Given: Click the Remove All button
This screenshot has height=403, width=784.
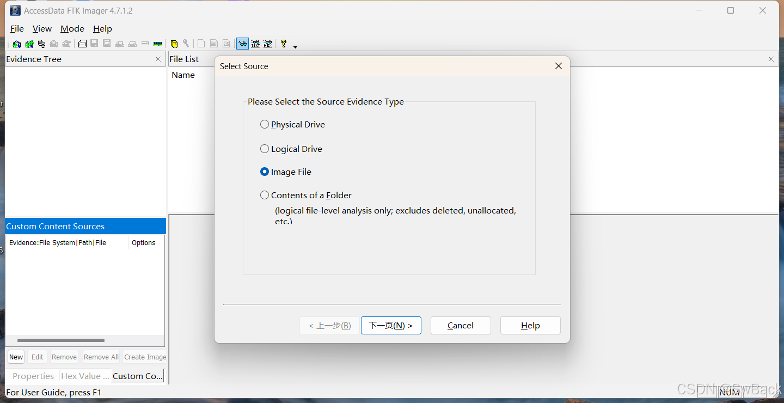Looking at the screenshot, I should pos(101,357).
